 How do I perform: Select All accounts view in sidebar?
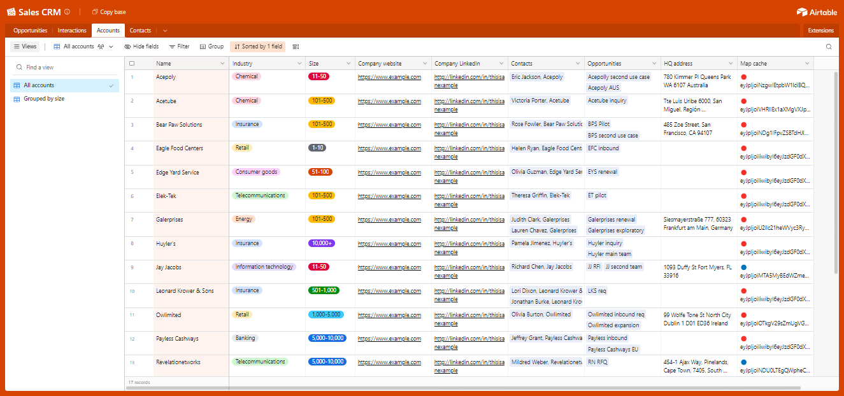pos(64,85)
